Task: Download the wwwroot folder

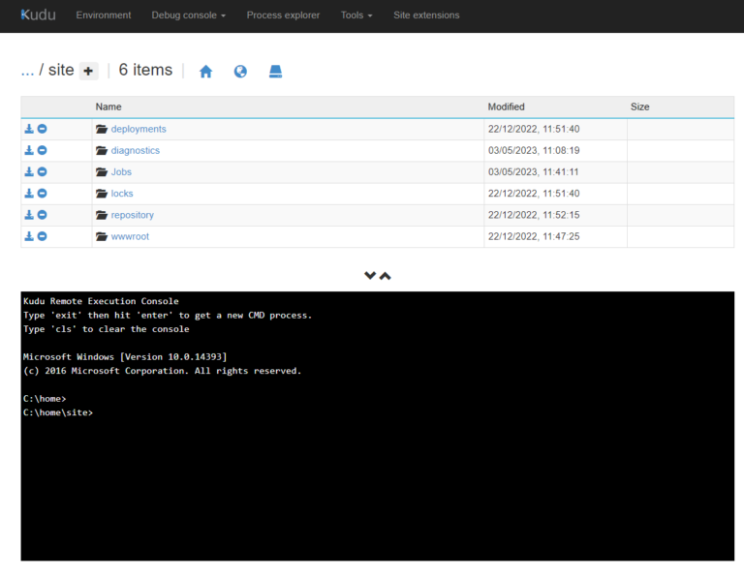Action: [29, 236]
